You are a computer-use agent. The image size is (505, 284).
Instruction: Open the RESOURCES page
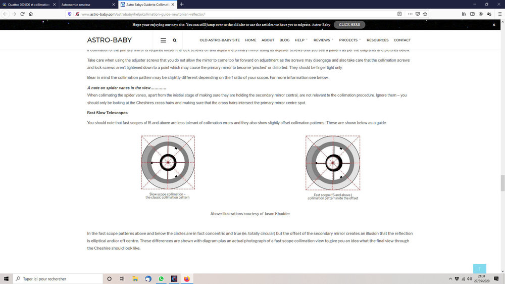pos(377,40)
